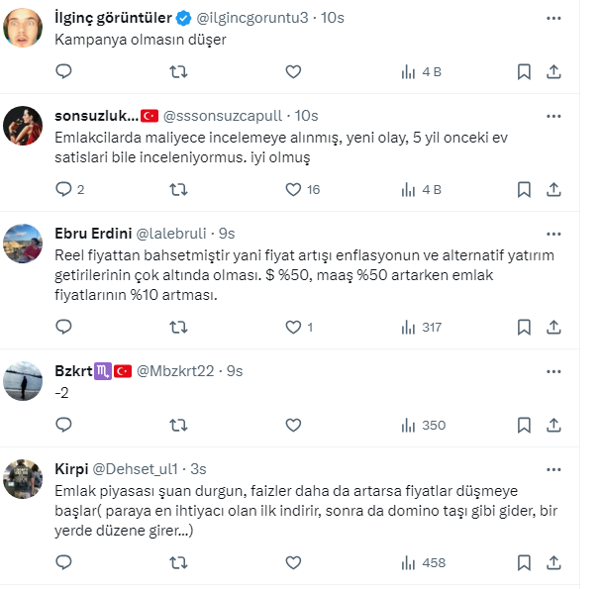603x589 pixels.
Task: Open more options for İlginç görüntüler's tweet
Action: [554, 16]
